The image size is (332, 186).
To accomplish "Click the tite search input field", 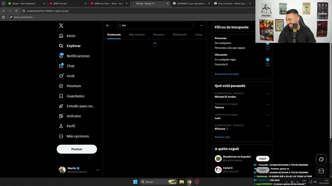I will pos(155,25).
